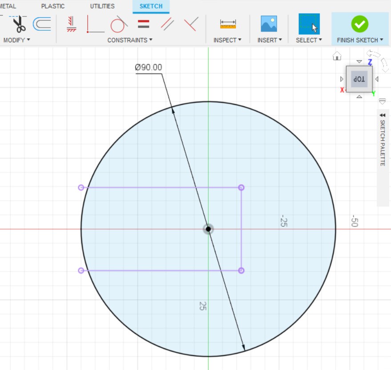
Task: Click the Ø90.00 diameter dimension
Action: pyautogui.click(x=149, y=67)
